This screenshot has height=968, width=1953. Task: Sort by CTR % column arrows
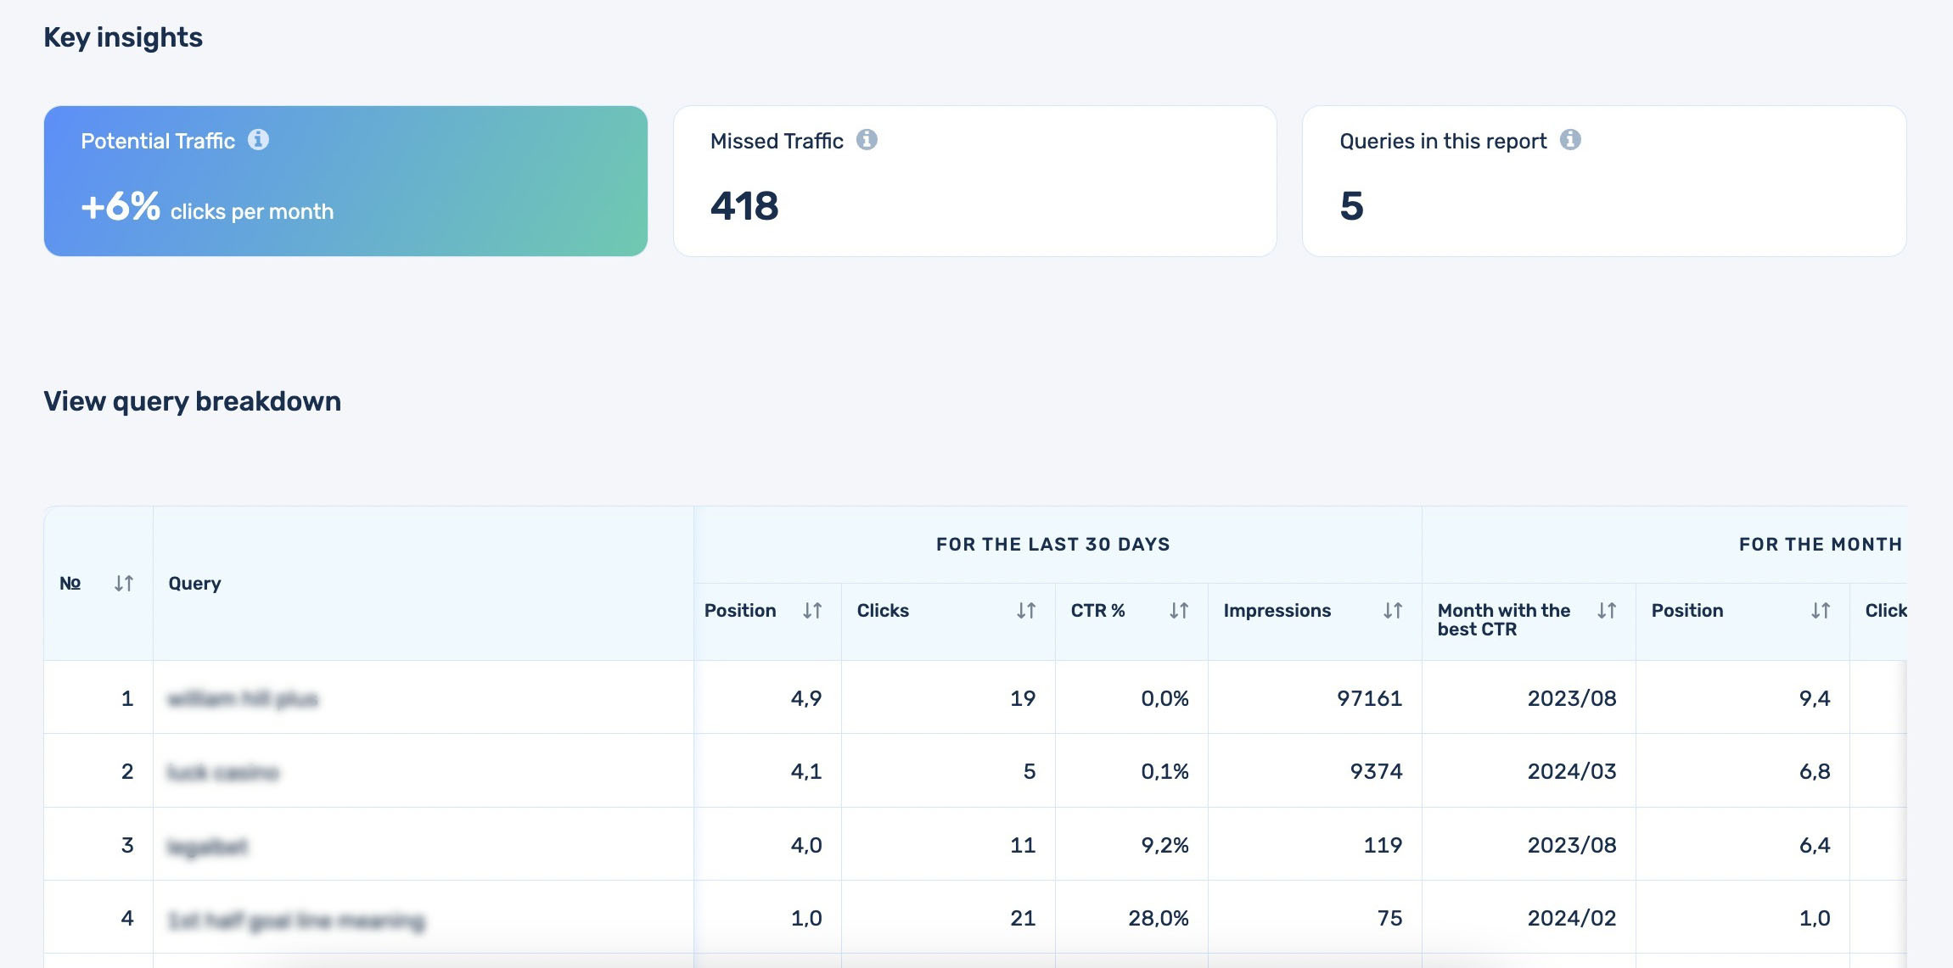(x=1179, y=610)
